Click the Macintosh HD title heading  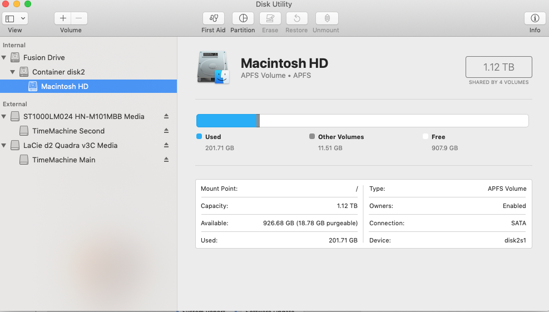pyautogui.click(x=284, y=63)
